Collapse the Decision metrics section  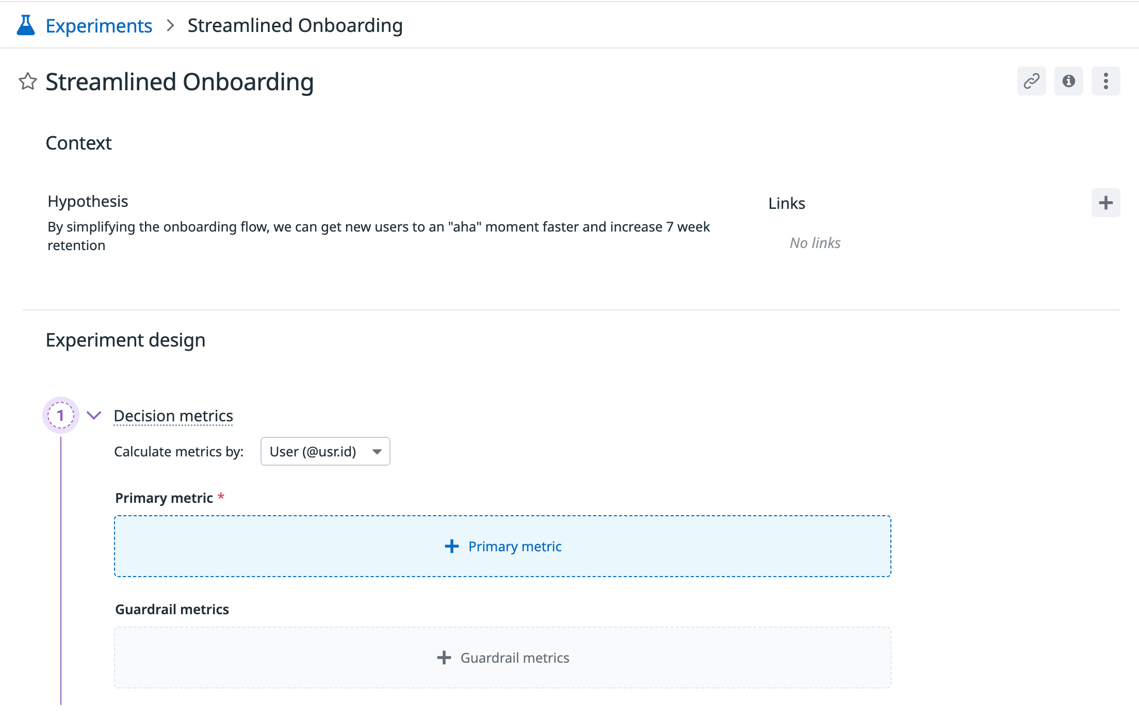(94, 415)
